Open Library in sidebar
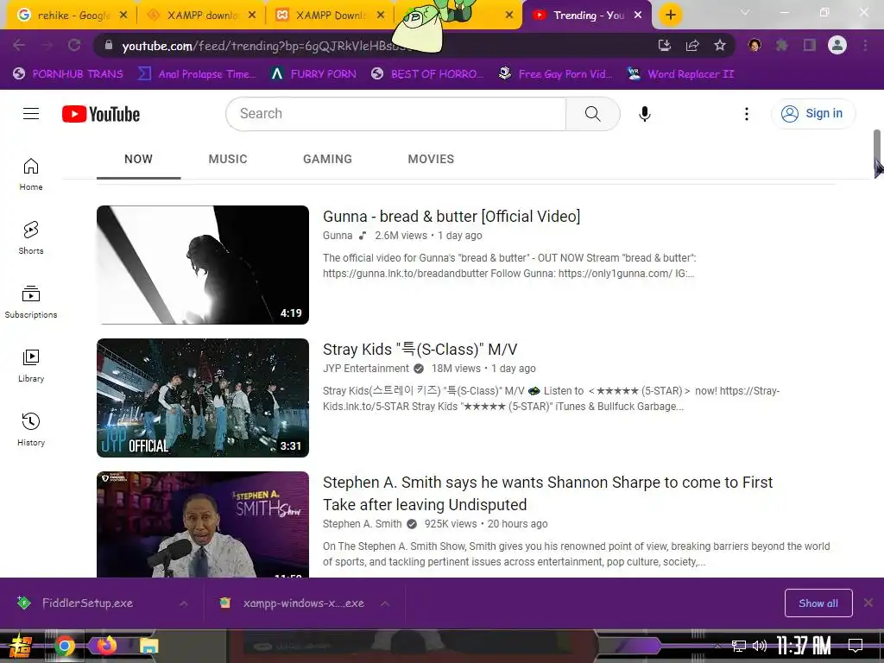 tap(31, 365)
